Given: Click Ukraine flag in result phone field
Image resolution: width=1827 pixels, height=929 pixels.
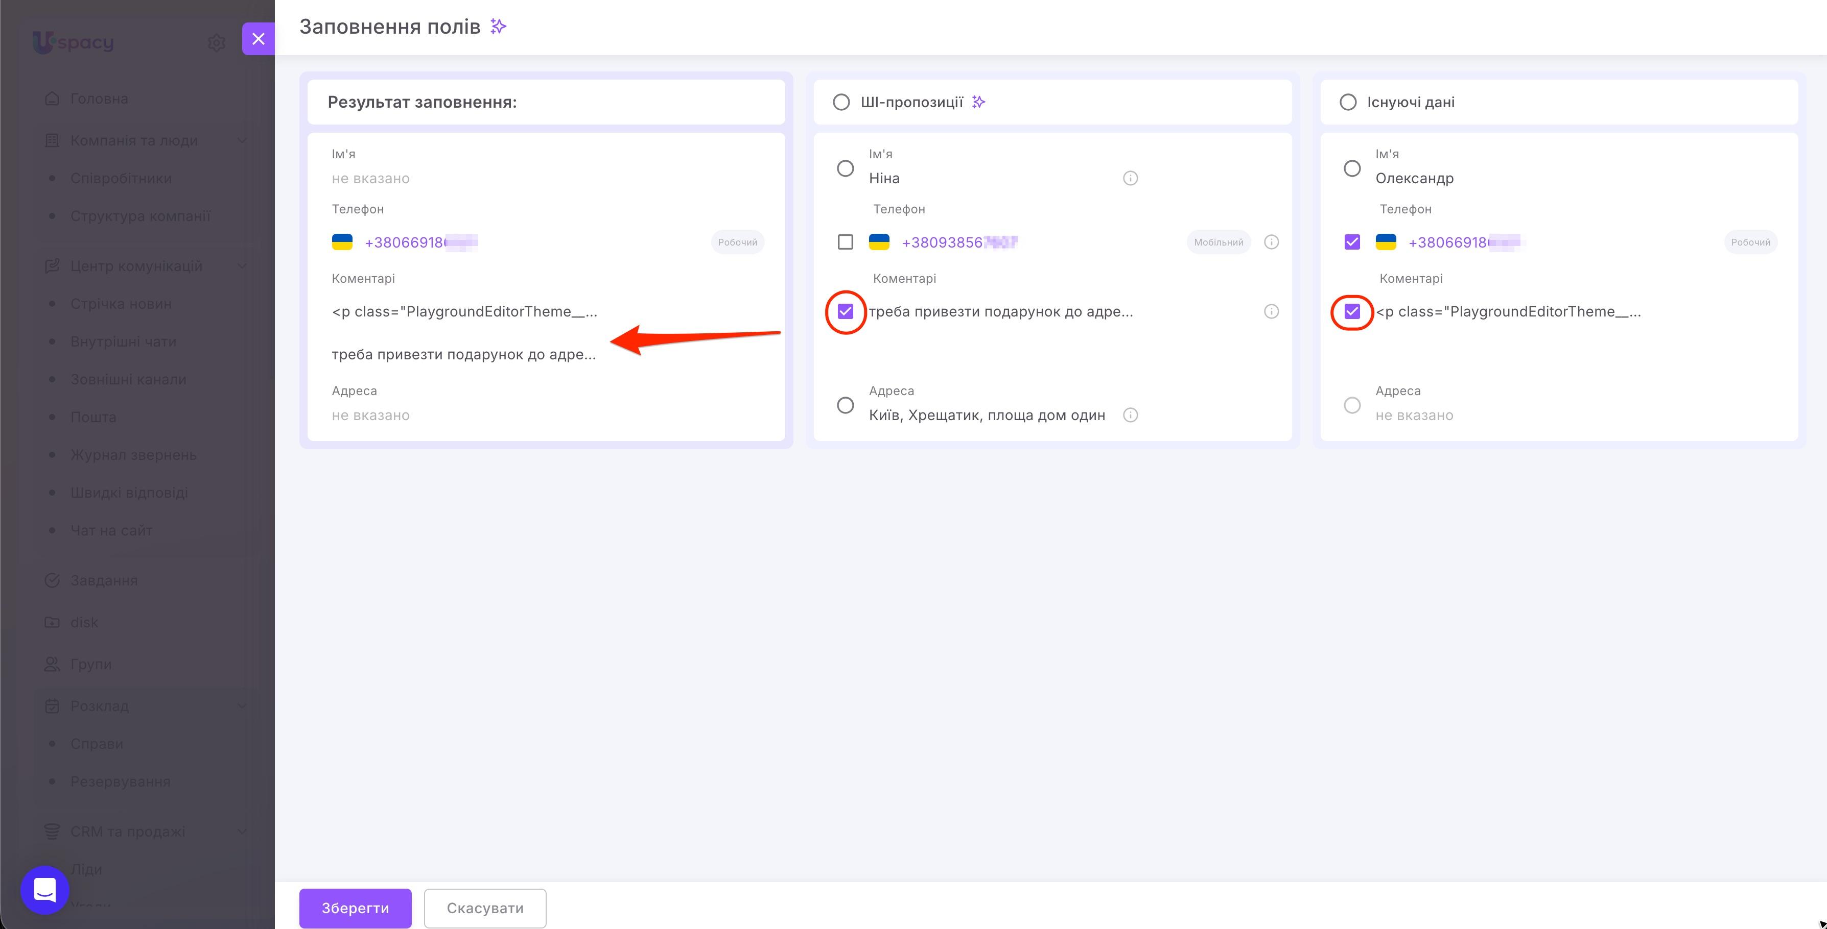Looking at the screenshot, I should (x=342, y=242).
